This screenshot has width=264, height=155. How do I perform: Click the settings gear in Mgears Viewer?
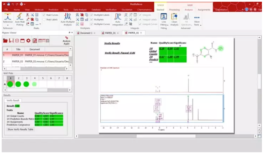point(28,41)
